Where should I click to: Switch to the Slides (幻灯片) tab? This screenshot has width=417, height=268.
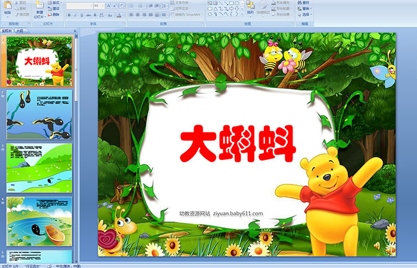tap(7, 30)
